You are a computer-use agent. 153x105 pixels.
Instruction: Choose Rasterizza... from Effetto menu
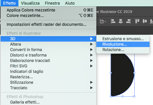point(48,77)
